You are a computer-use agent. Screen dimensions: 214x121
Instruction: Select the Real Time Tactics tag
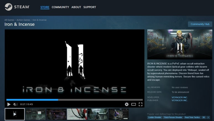(192, 117)
